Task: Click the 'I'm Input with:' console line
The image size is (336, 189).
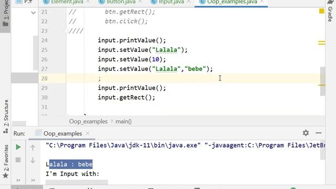Action: point(72,174)
